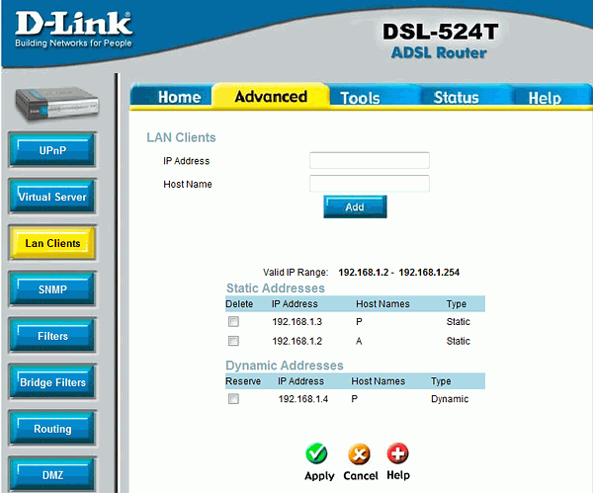This screenshot has height=493, width=593.
Task: Click the orange Cancel X icon
Action: (x=360, y=453)
